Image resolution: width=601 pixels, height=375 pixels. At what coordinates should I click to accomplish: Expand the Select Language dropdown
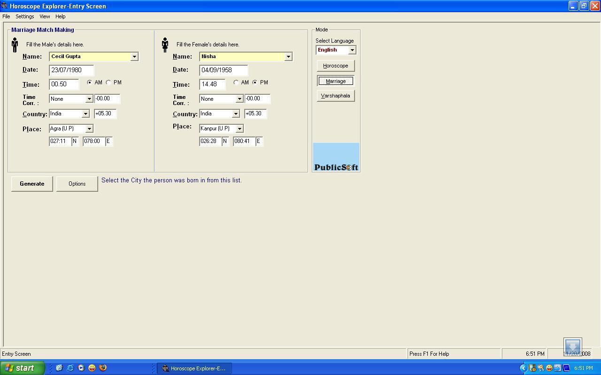(x=352, y=50)
